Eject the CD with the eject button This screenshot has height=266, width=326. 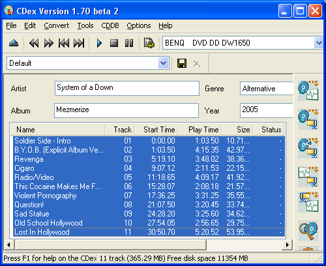click(14, 43)
